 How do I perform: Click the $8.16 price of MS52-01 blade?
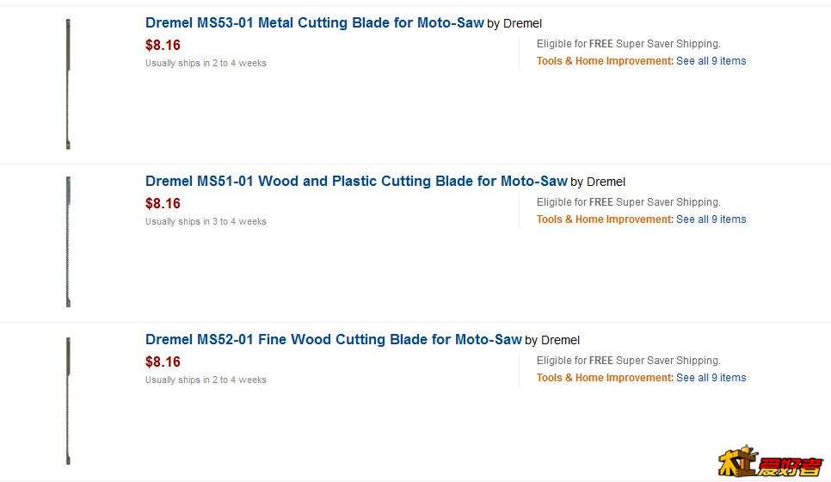[163, 362]
